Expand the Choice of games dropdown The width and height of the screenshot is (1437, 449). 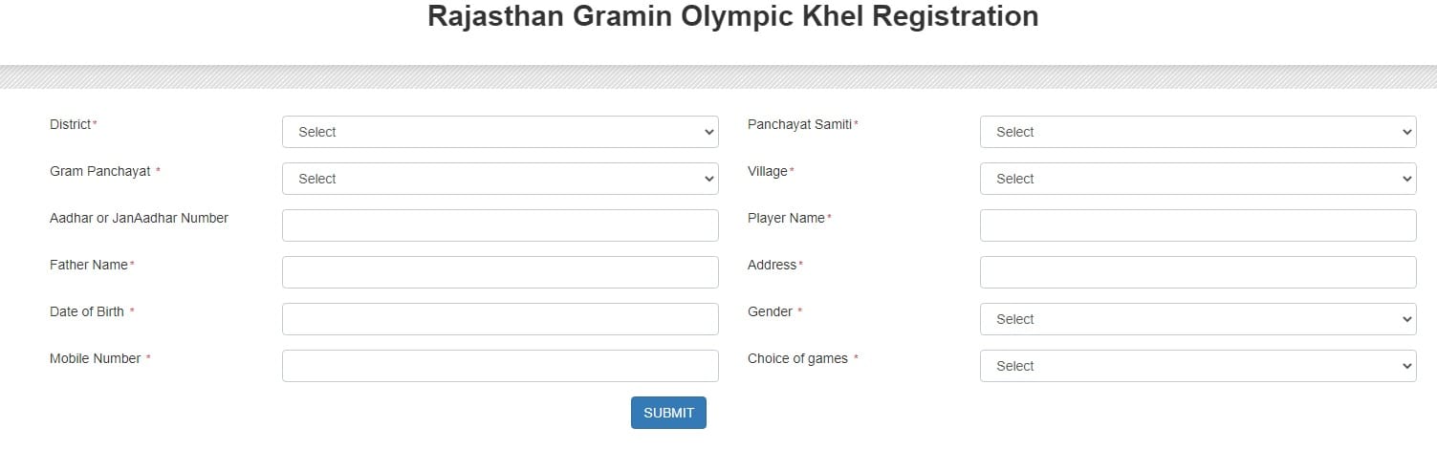1197,366
